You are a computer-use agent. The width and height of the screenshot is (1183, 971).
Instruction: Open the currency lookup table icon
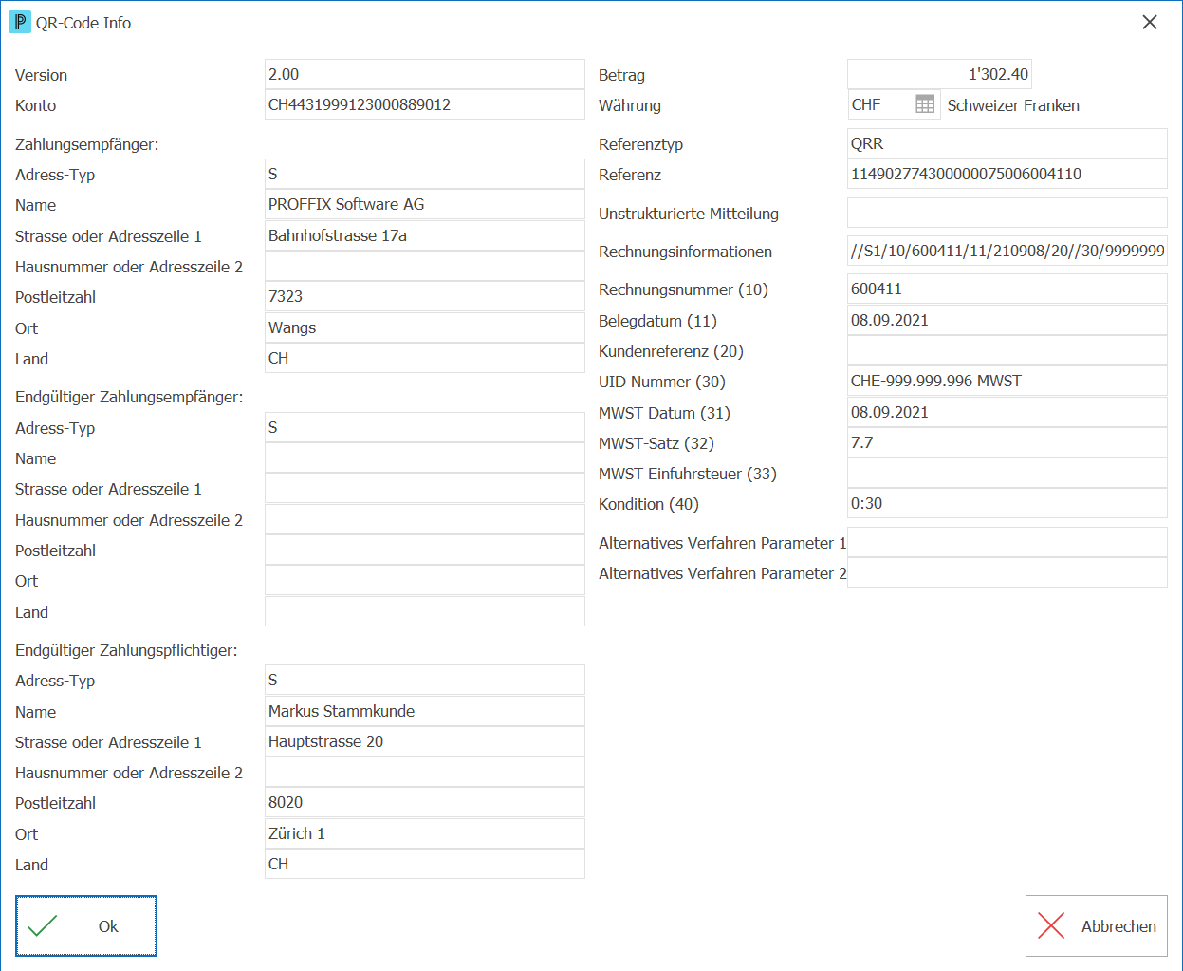925,104
